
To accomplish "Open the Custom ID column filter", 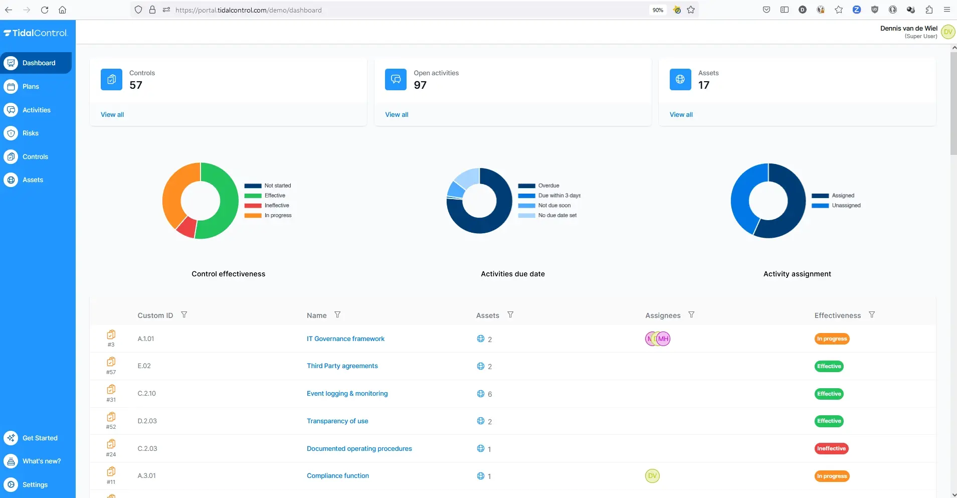I will pos(184,315).
